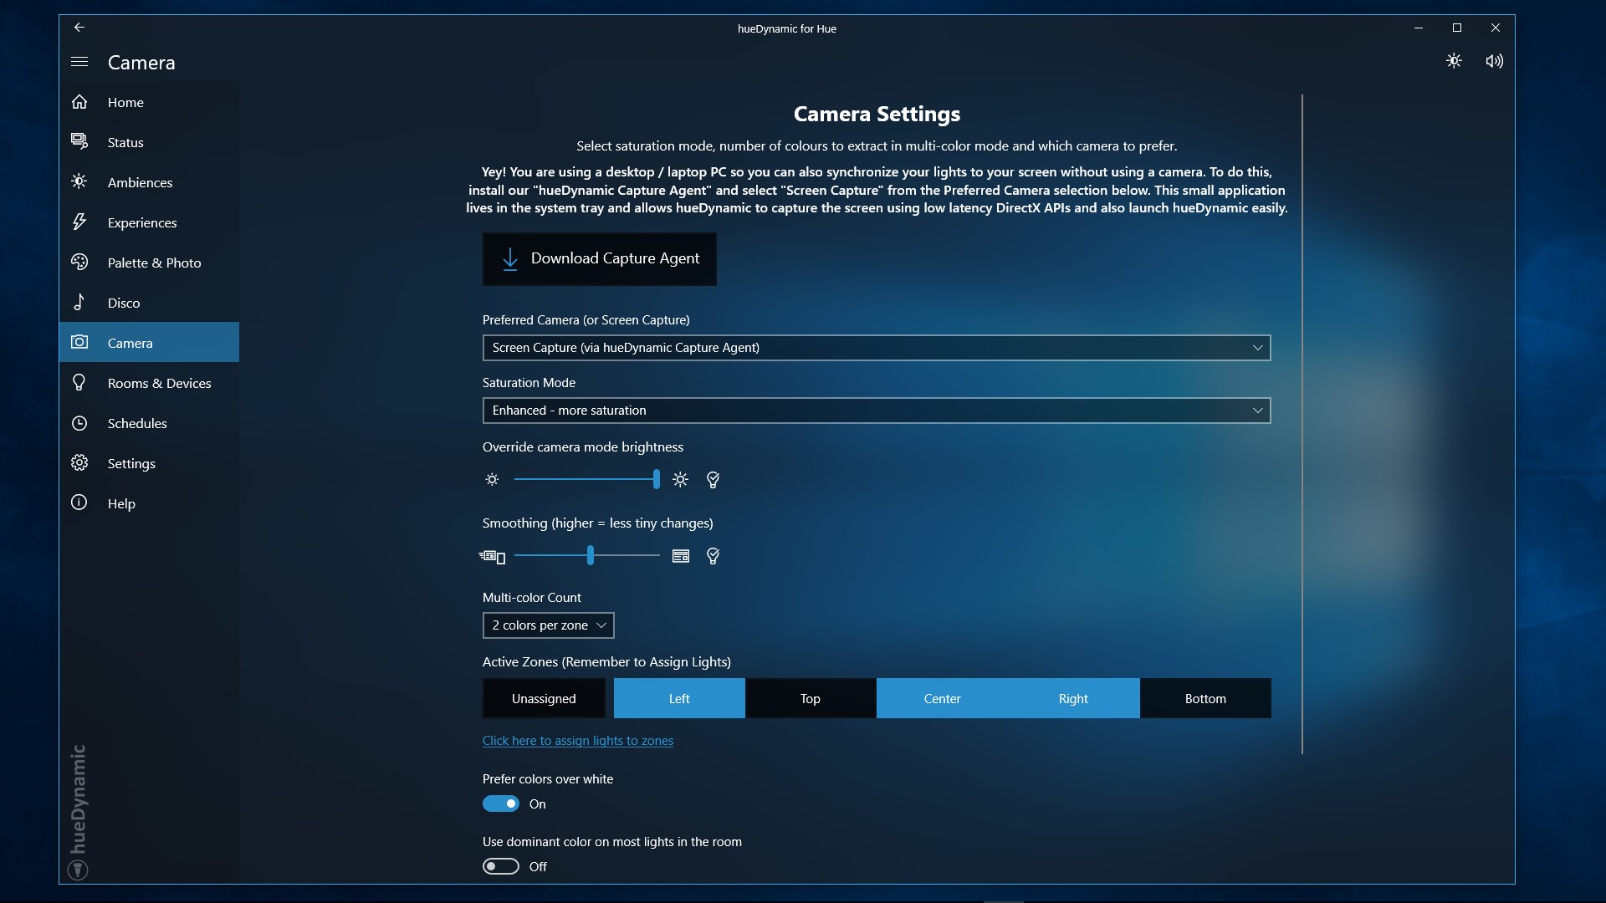Click the back arrow in title bar

point(79,28)
